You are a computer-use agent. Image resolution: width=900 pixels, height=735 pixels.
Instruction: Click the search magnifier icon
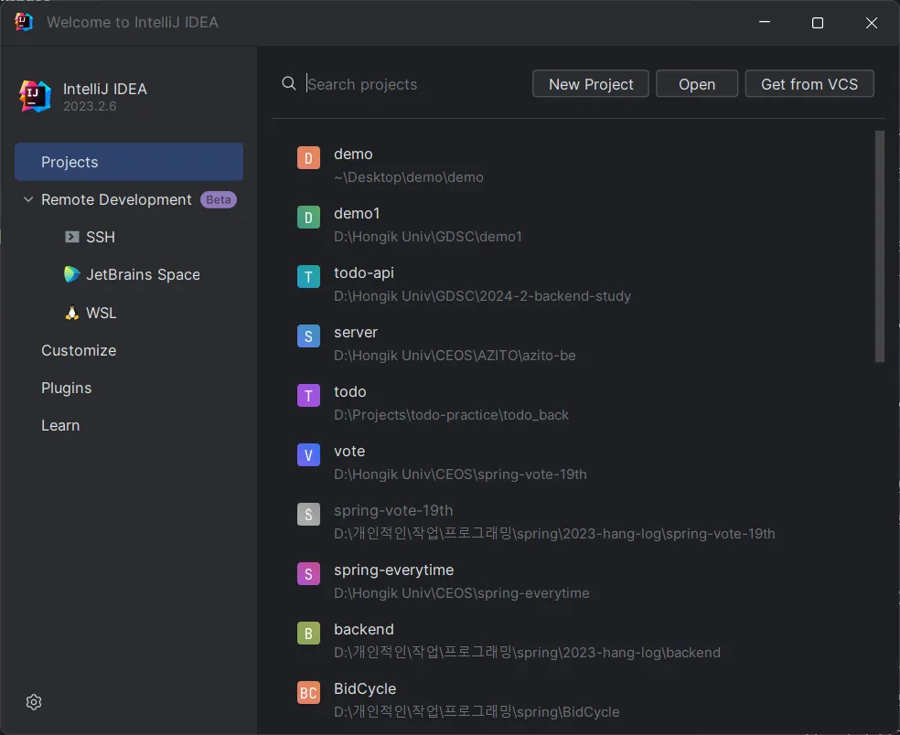click(x=289, y=84)
